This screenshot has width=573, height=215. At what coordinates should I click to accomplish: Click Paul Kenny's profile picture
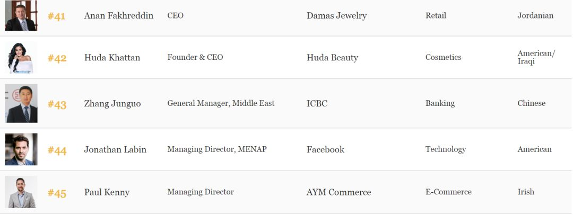[21, 192]
